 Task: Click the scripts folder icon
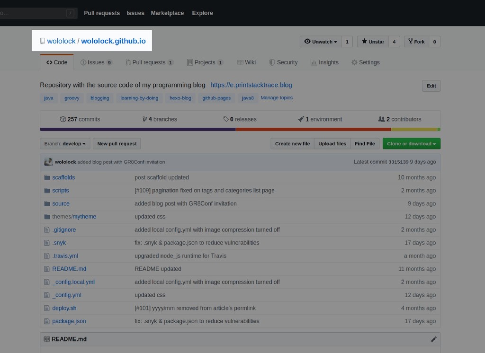point(47,190)
